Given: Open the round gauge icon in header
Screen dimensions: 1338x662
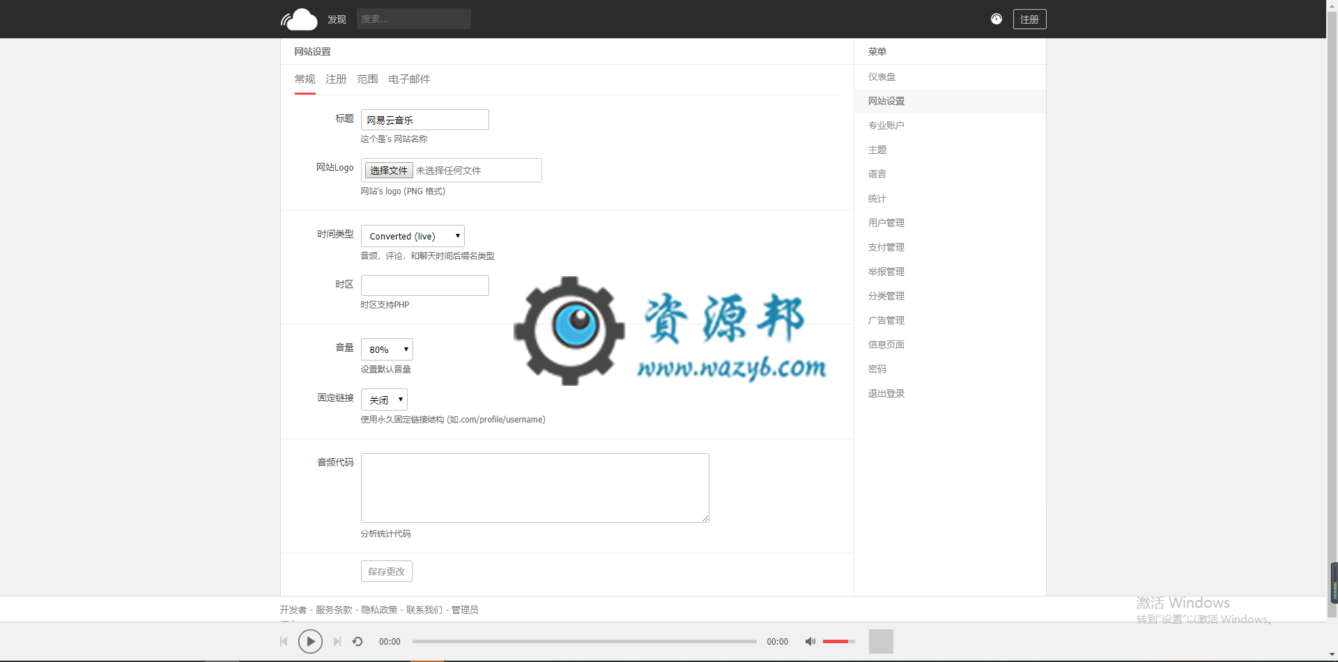Looking at the screenshot, I should 997,19.
